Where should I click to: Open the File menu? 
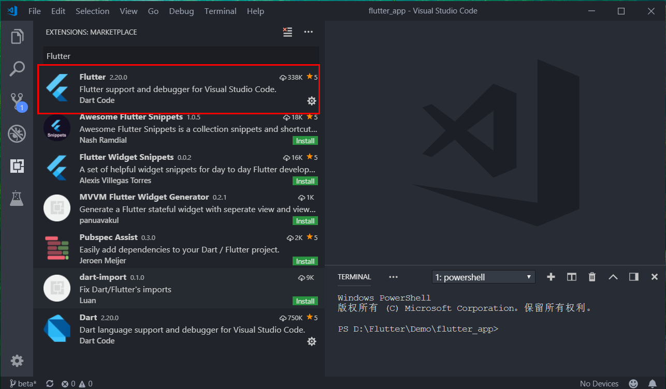[35, 11]
